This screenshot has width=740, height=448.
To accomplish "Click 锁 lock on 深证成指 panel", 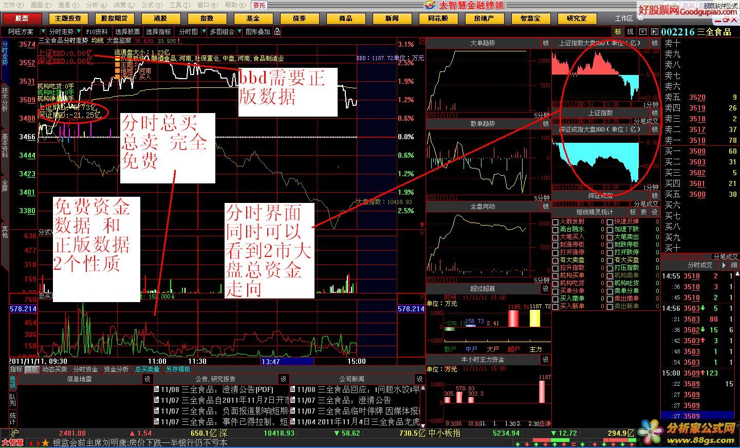I will point(655,196).
